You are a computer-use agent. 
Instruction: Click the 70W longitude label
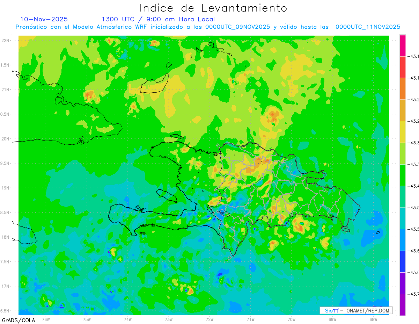click(292, 319)
